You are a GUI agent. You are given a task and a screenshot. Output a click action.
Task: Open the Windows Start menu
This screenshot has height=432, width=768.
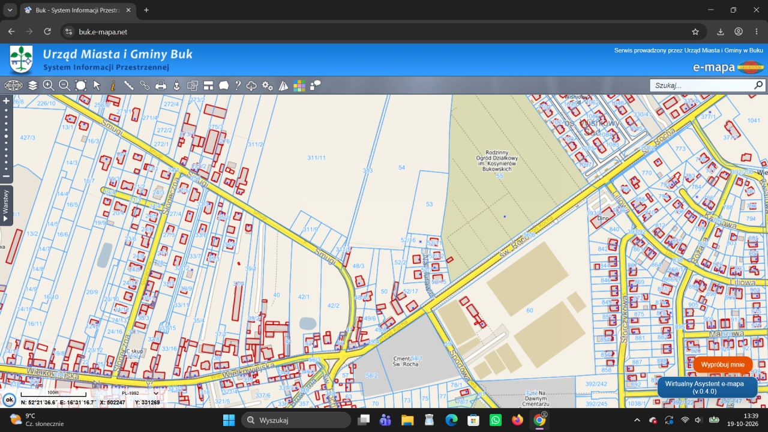pyautogui.click(x=229, y=420)
